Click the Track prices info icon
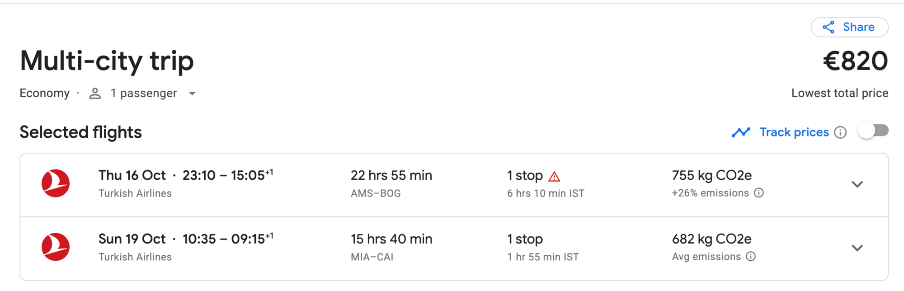 [x=840, y=132]
